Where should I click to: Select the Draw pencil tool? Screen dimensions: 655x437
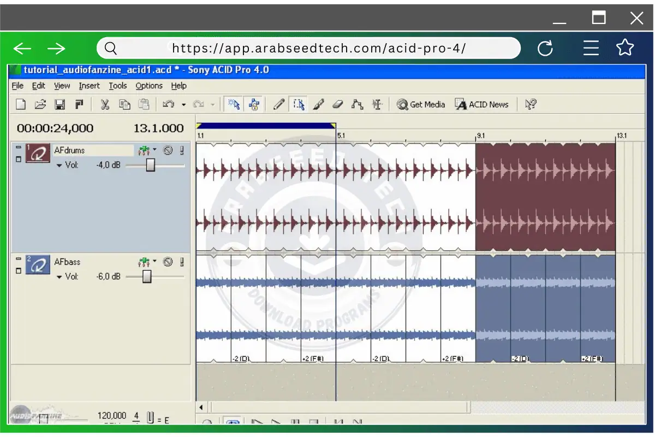click(279, 104)
